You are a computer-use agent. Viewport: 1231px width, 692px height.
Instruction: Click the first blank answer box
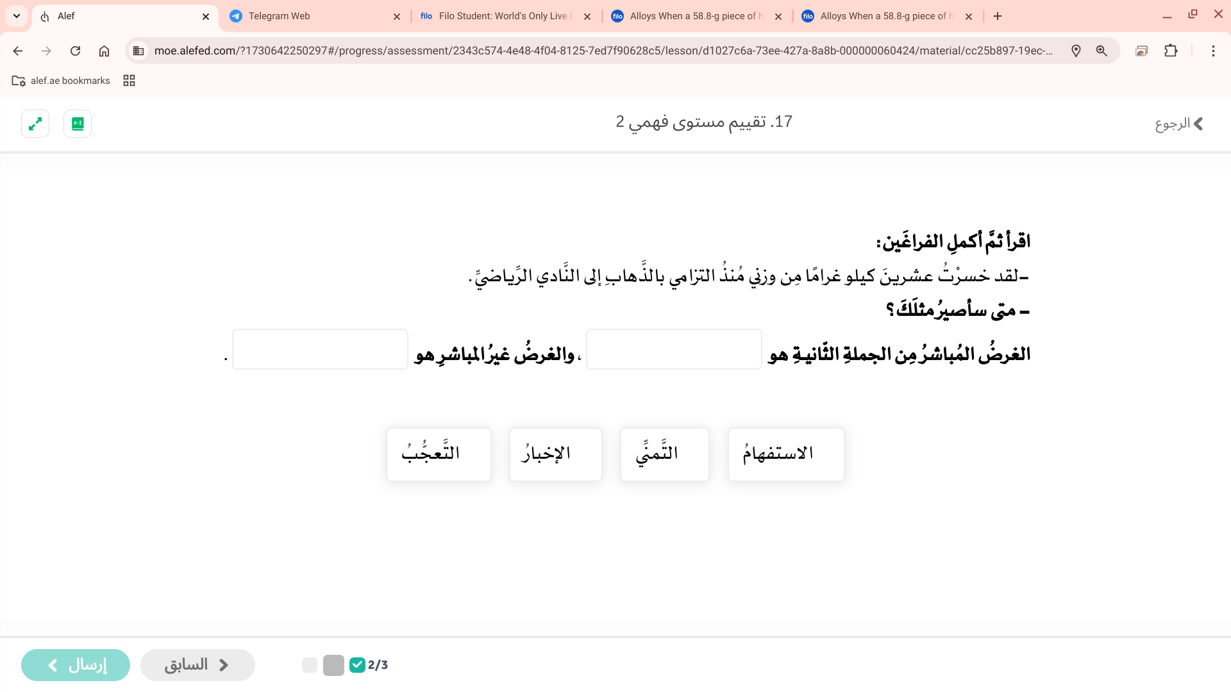tap(674, 349)
